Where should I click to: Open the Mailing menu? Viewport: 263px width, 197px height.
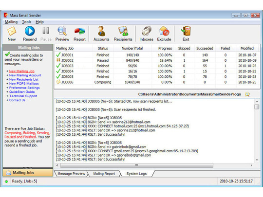11,22
